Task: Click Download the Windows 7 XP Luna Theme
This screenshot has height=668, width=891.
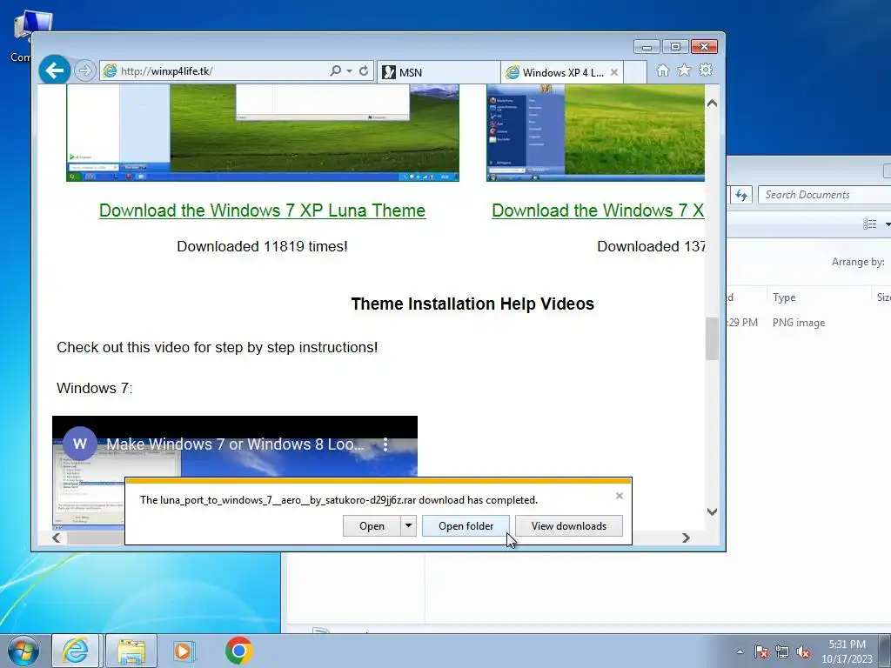Action: click(x=262, y=210)
